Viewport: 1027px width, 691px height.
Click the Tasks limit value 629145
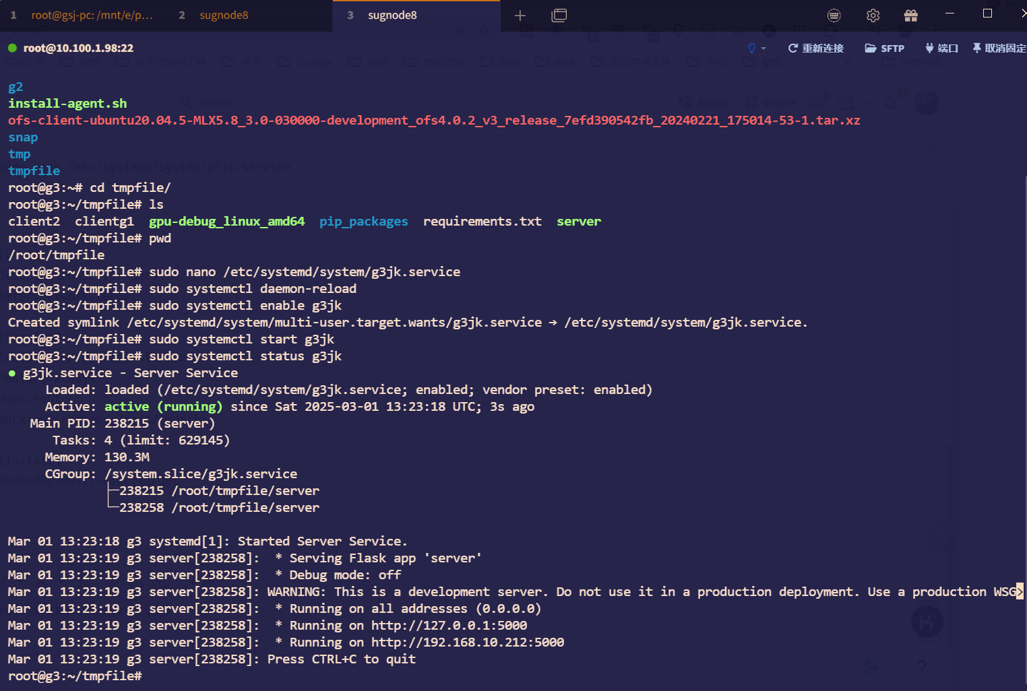pyautogui.click(x=201, y=440)
